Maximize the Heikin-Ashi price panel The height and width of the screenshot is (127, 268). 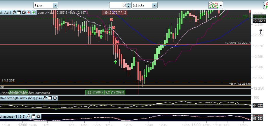tap(19, 13)
